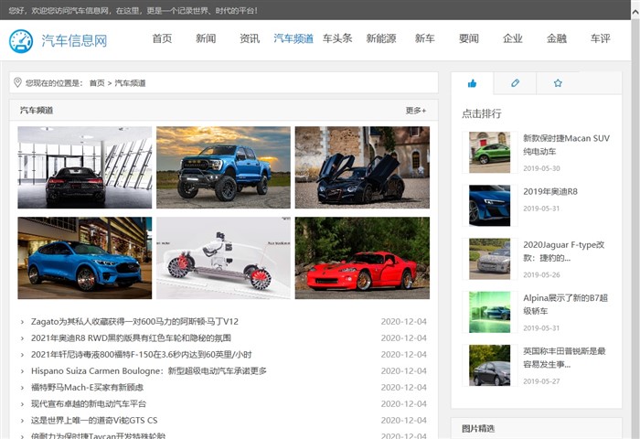Open 道奇Viper GTS CS article
The width and height of the screenshot is (640, 439).
click(x=94, y=420)
